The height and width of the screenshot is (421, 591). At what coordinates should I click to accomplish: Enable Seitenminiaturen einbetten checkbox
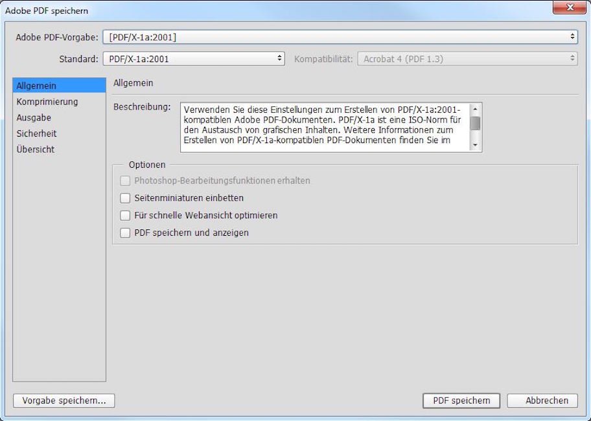(x=126, y=198)
